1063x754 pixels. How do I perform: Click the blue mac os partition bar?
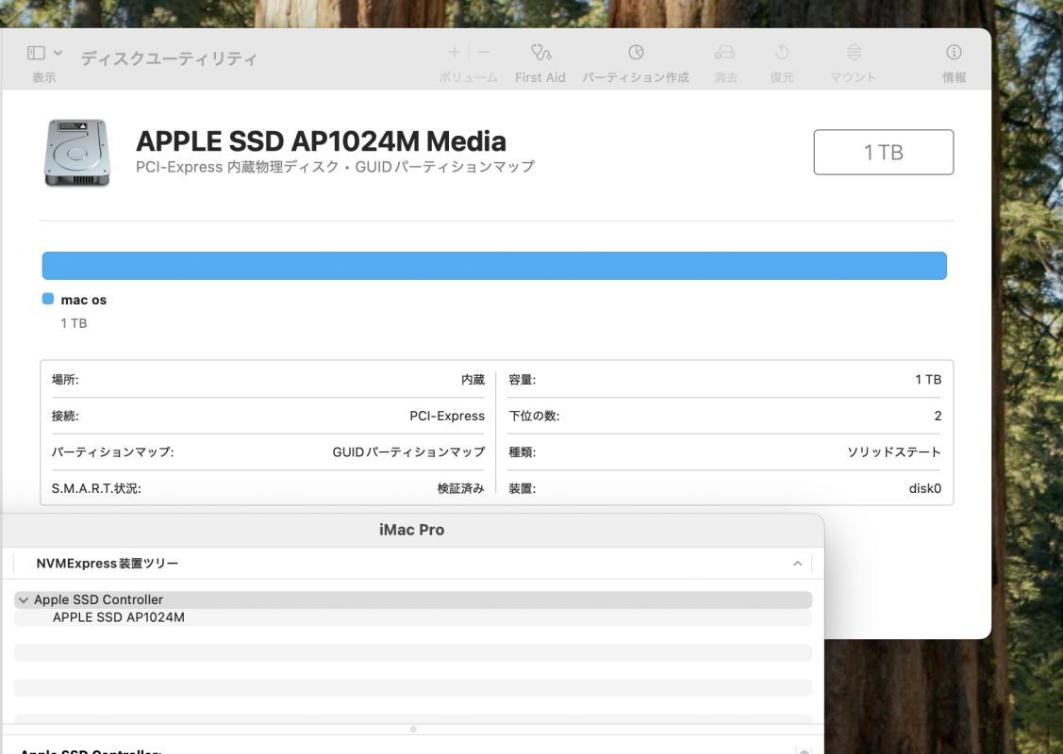click(494, 266)
